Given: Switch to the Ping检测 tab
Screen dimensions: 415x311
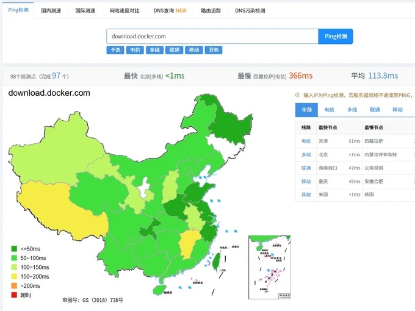Looking at the screenshot, I should pos(18,10).
